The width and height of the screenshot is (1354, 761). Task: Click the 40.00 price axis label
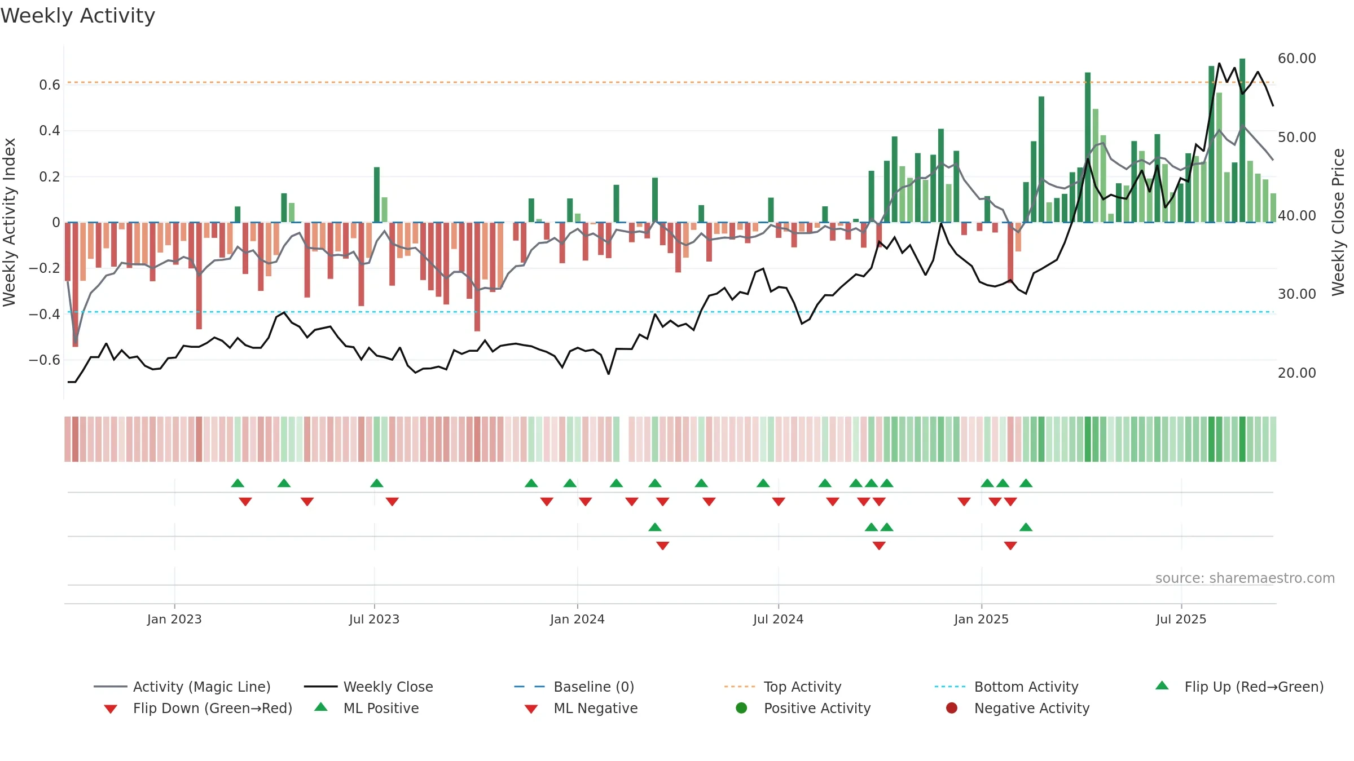[x=1296, y=215]
